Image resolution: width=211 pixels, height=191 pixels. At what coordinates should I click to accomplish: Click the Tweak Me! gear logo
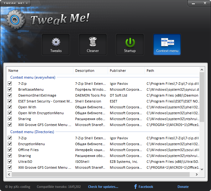pyautogui.click(x=16, y=20)
